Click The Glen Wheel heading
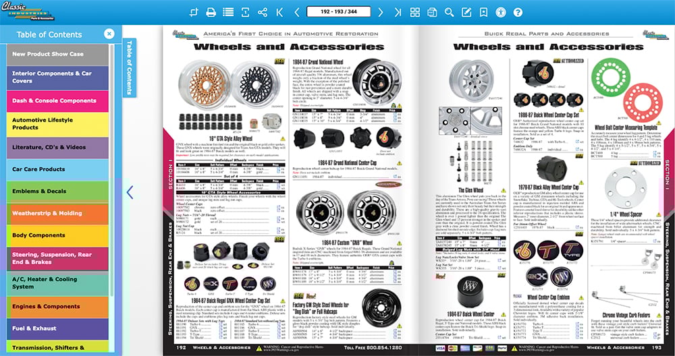The height and width of the screenshot is (356, 675). (470, 190)
